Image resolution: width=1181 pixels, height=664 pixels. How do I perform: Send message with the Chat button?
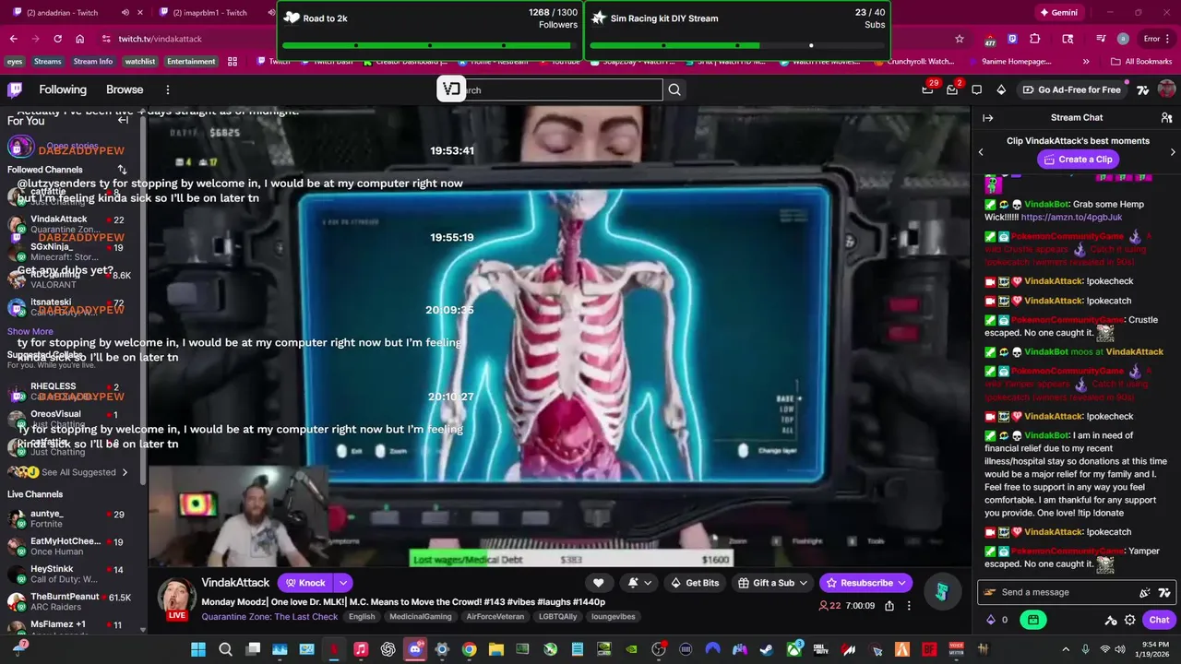(1160, 620)
